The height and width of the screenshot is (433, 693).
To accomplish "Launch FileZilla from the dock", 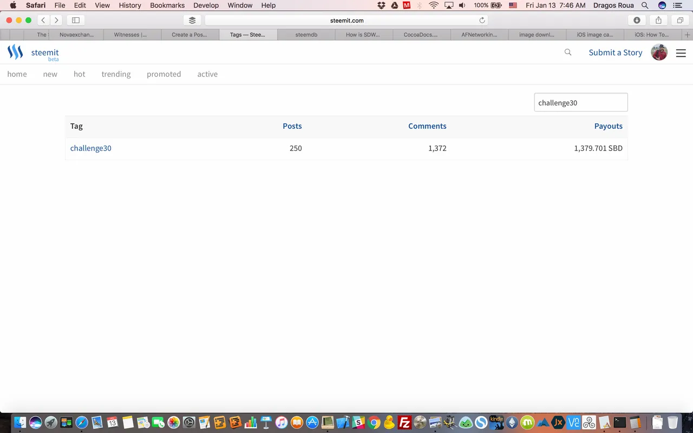I will pyautogui.click(x=404, y=422).
